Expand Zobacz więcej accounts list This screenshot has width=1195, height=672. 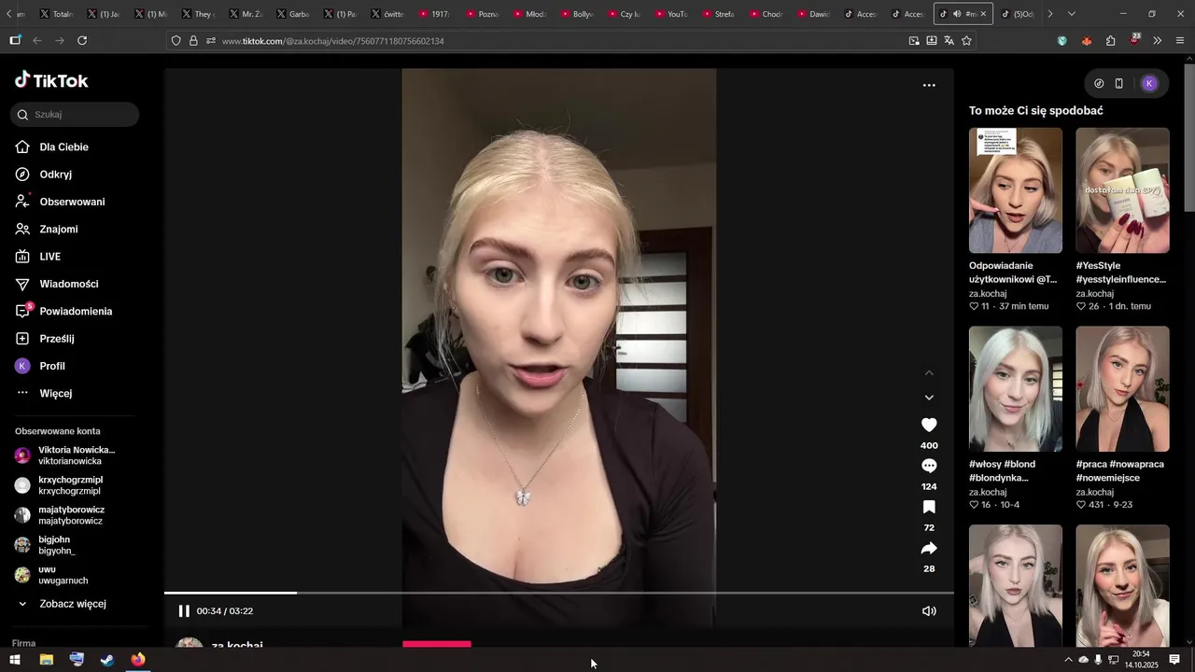click(x=72, y=604)
